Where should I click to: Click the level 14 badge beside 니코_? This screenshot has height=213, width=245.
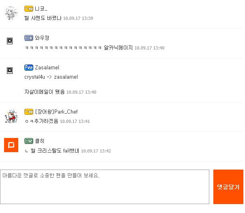(28, 9)
